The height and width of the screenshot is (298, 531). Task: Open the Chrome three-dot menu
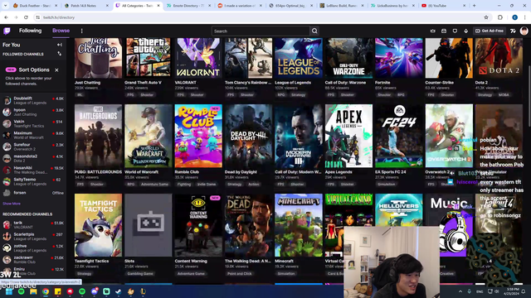525,17
